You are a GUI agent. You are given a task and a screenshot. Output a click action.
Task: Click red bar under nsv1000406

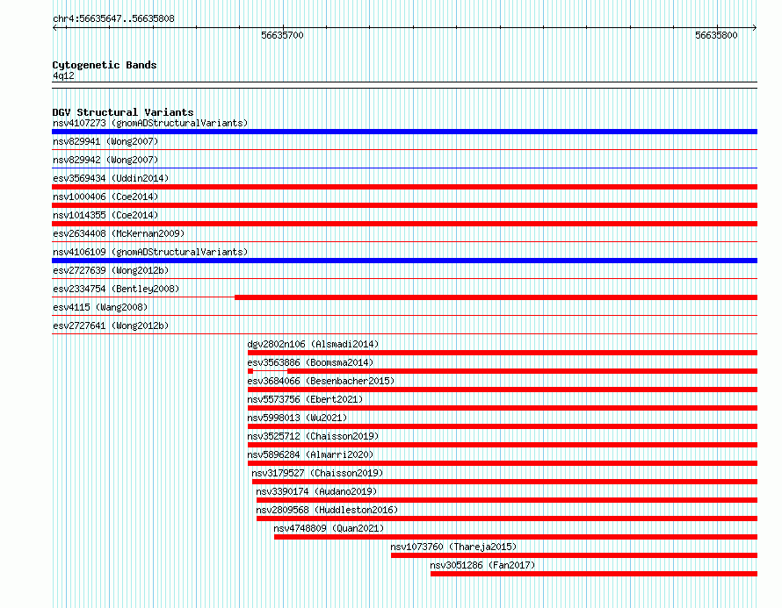click(x=404, y=205)
